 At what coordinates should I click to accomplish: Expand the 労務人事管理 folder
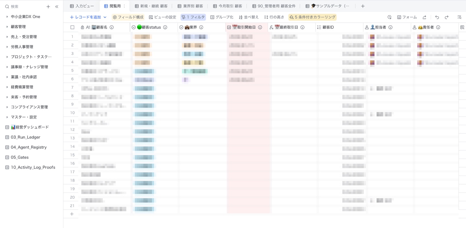click(7, 47)
